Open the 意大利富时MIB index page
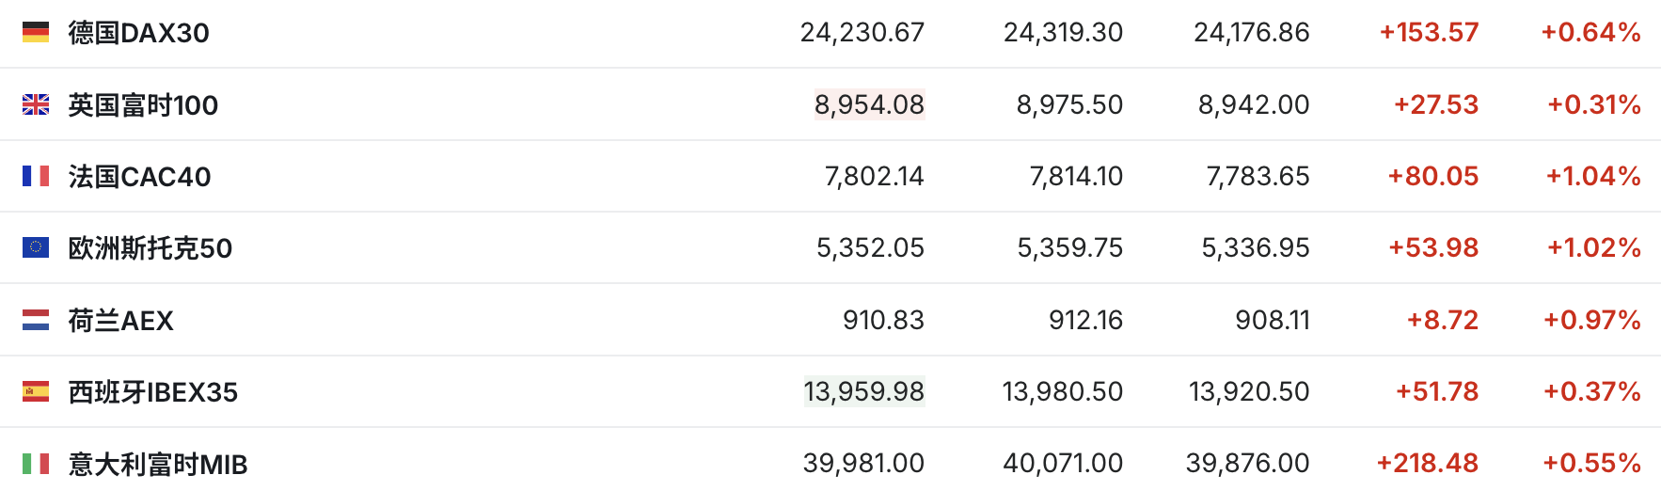Screen dimensions: 1661x491 pyautogui.click(x=158, y=463)
